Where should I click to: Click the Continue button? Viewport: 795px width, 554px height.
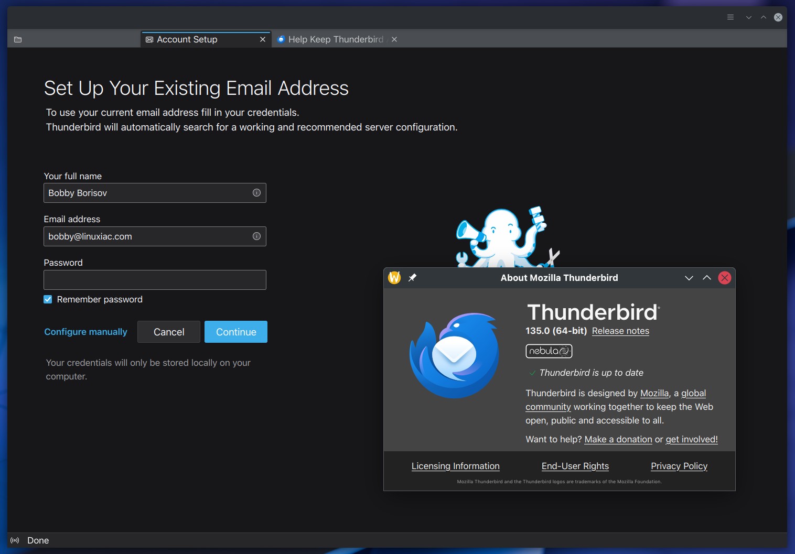pyautogui.click(x=236, y=332)
